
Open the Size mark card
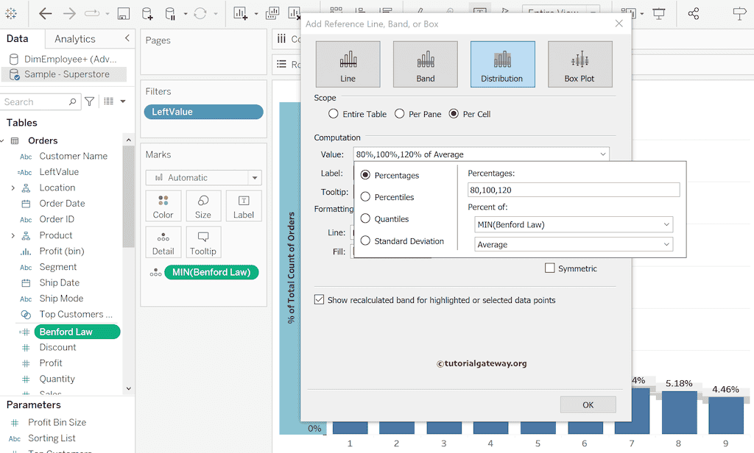tap(203, 205)
